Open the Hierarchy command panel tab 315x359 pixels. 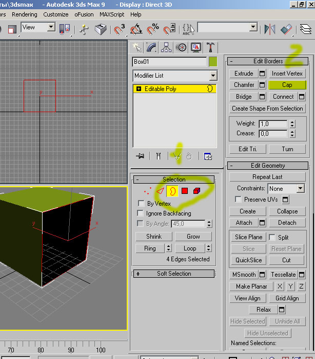[x=166, y=47]
